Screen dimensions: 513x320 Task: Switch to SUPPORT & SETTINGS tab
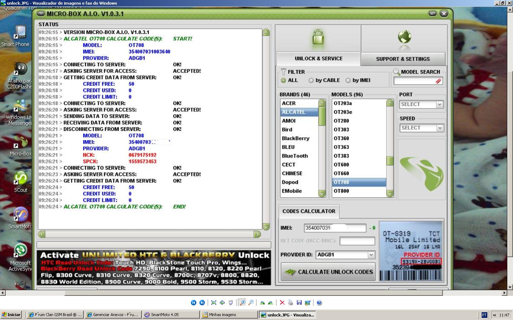tap(403, 59)
